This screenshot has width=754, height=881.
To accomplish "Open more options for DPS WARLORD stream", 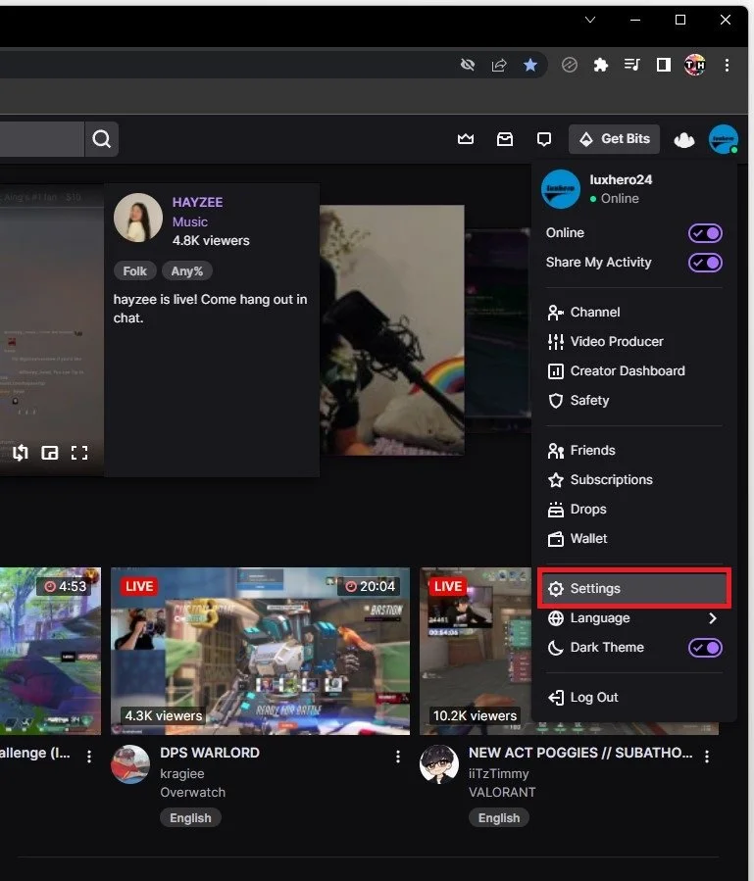I will tap(398, 757).
